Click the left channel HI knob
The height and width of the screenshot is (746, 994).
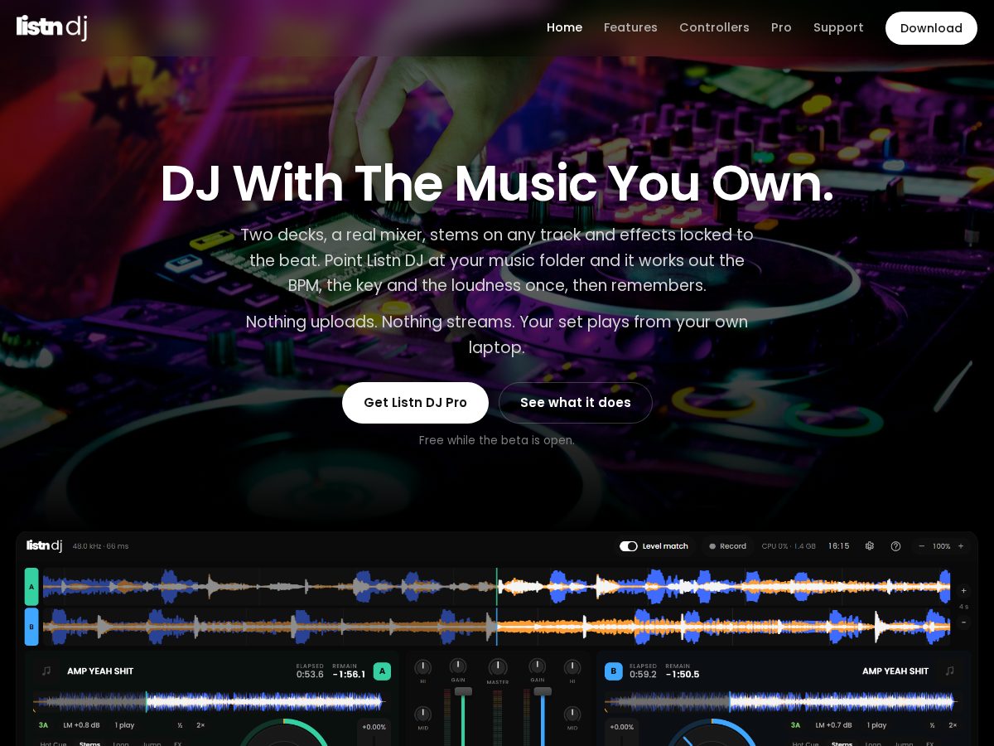(x=422, y=667)
